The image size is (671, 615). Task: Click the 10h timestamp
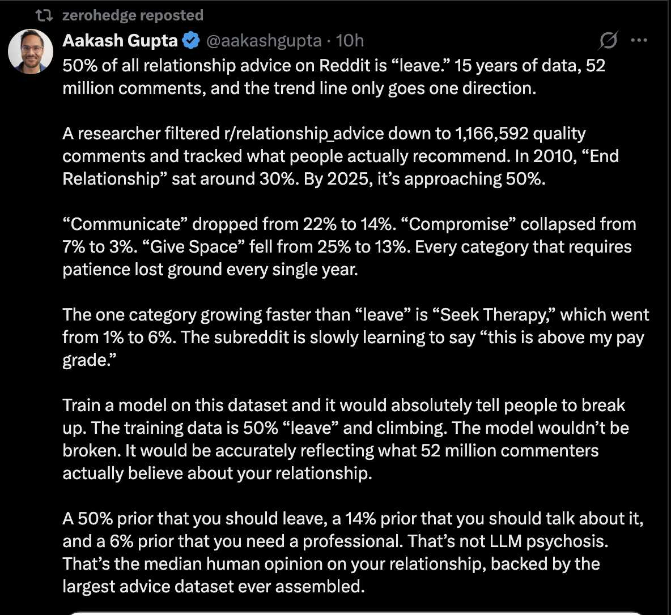[x=350, y=41]
